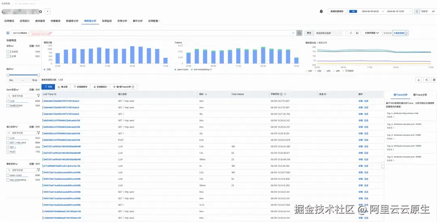
Task: Toggle text-embedding-v1 legend in Tokens chart
Action: coord(201,69)
